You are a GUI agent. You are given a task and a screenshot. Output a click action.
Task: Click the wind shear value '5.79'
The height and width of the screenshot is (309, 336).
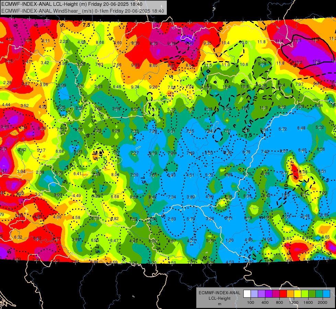[210, 241]
